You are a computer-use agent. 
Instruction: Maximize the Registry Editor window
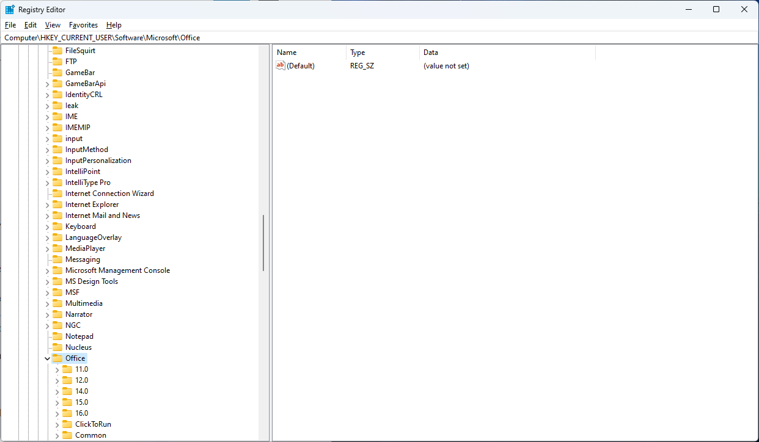pyautogui.click(x=716, y=9)
